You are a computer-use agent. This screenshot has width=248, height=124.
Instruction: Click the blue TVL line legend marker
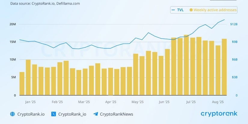coord(173,10)
